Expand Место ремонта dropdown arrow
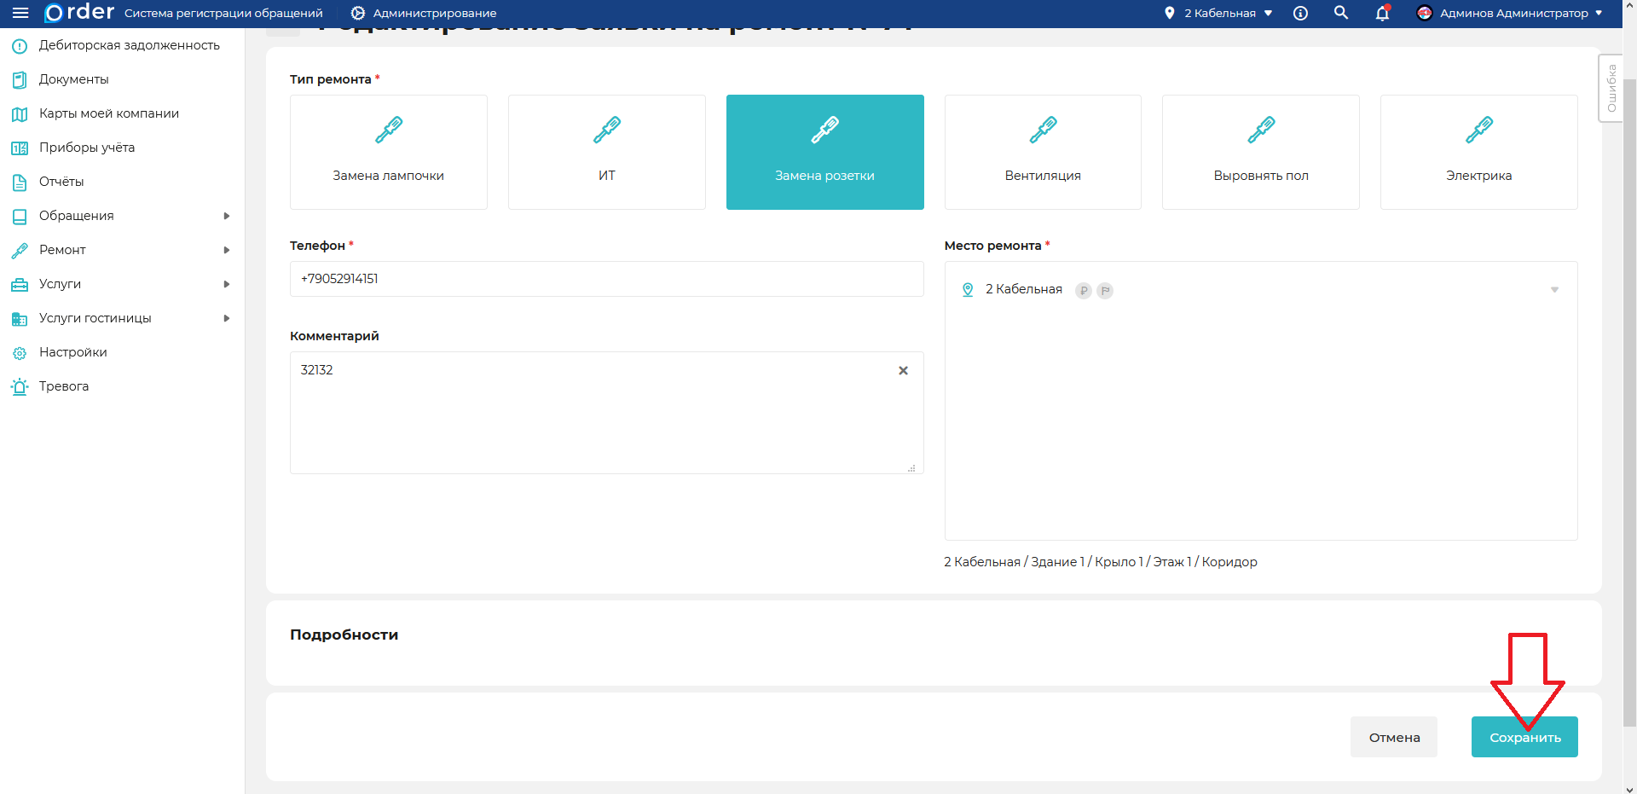Image resolution: width=1637 pixels, height=794 pixels. pyautogui.click(x=1553, y=290)
